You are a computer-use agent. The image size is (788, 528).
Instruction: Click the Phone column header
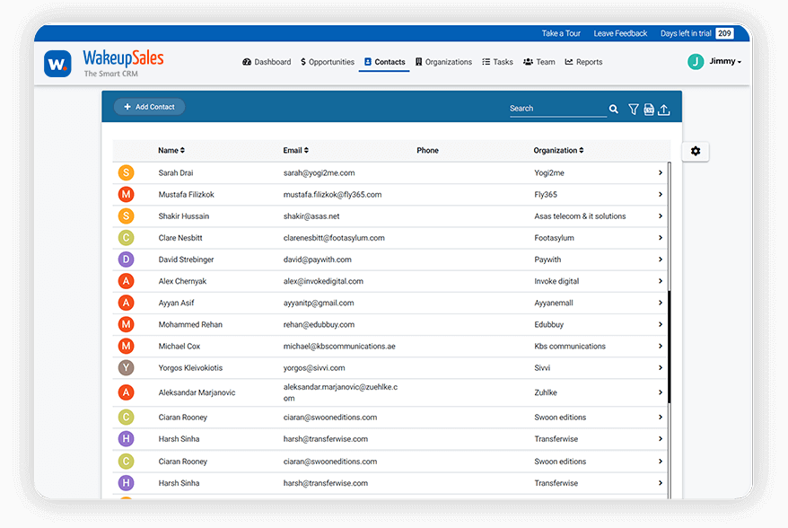(428, 150)
